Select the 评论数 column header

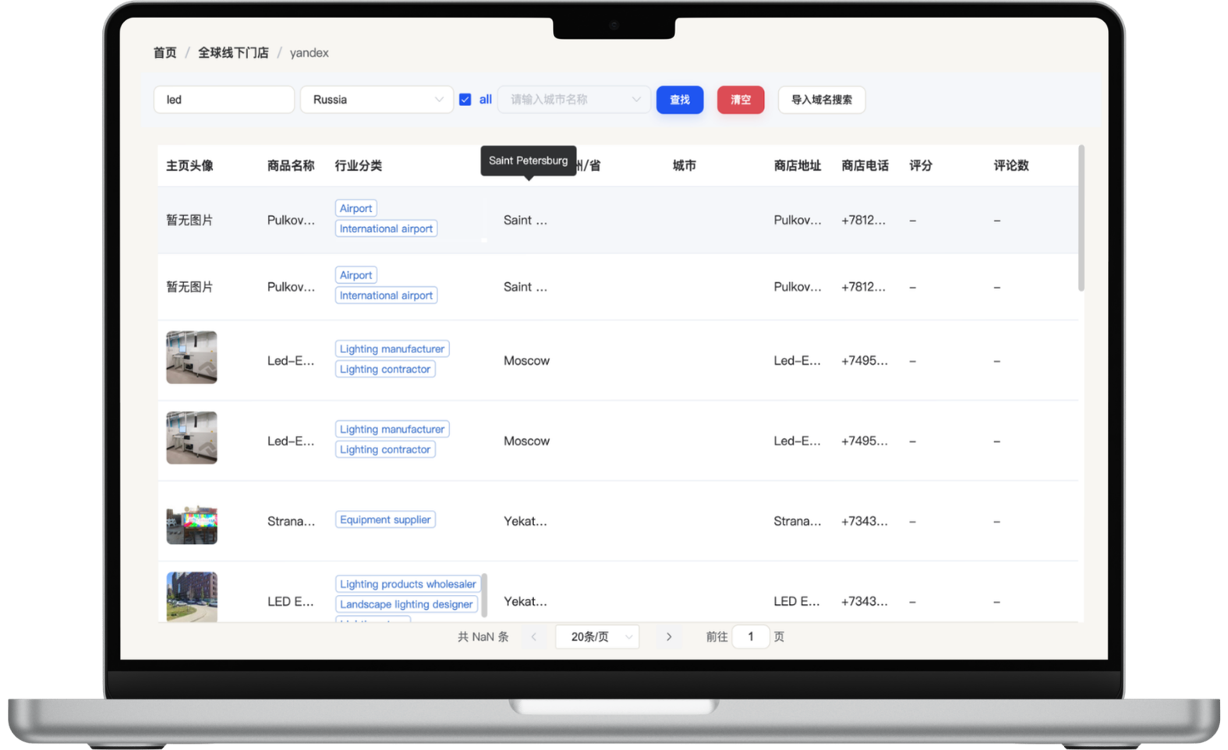click(1011, 165)
